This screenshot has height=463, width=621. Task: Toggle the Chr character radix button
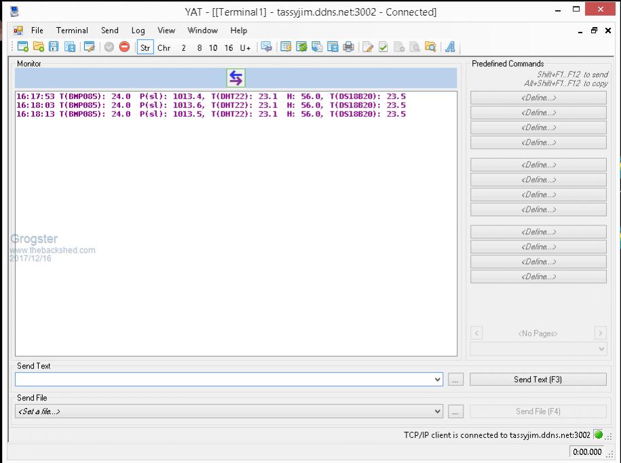tap(164, 48)
